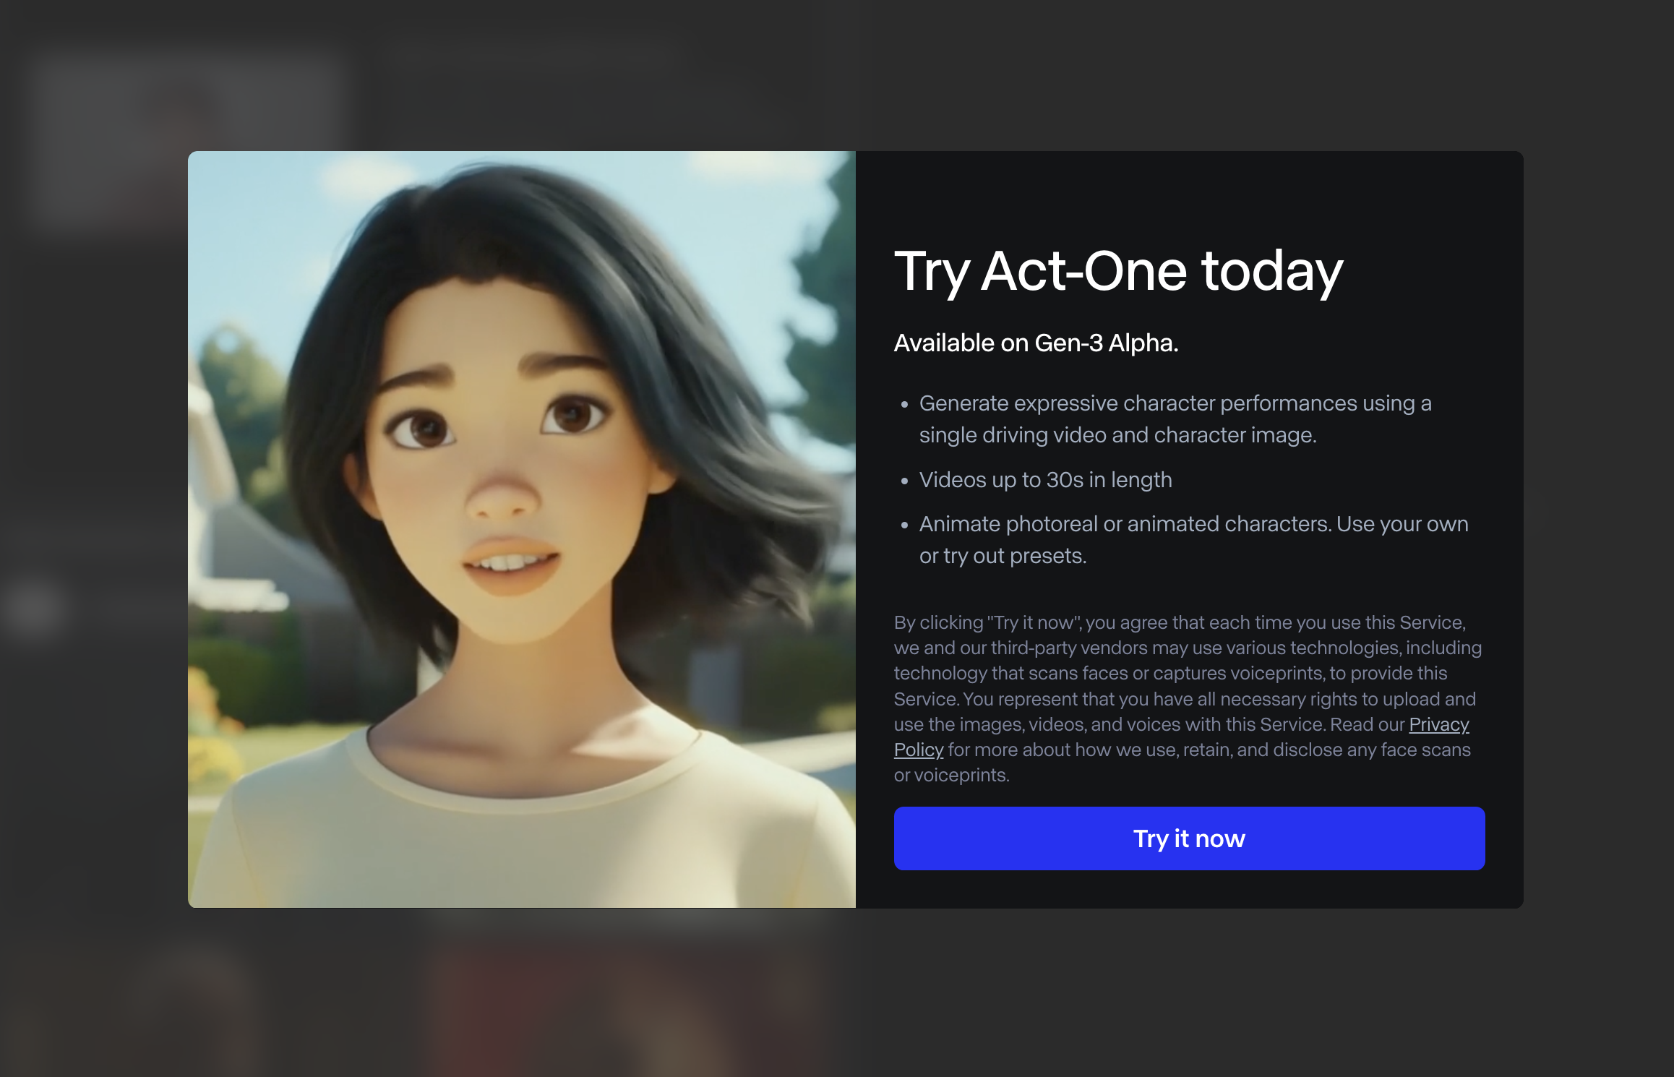Dismiss the dialog via the dimmed backdrop on the right
Screen dimensions: 1674x1077
pyautogui.click(x=1599, y=529)
